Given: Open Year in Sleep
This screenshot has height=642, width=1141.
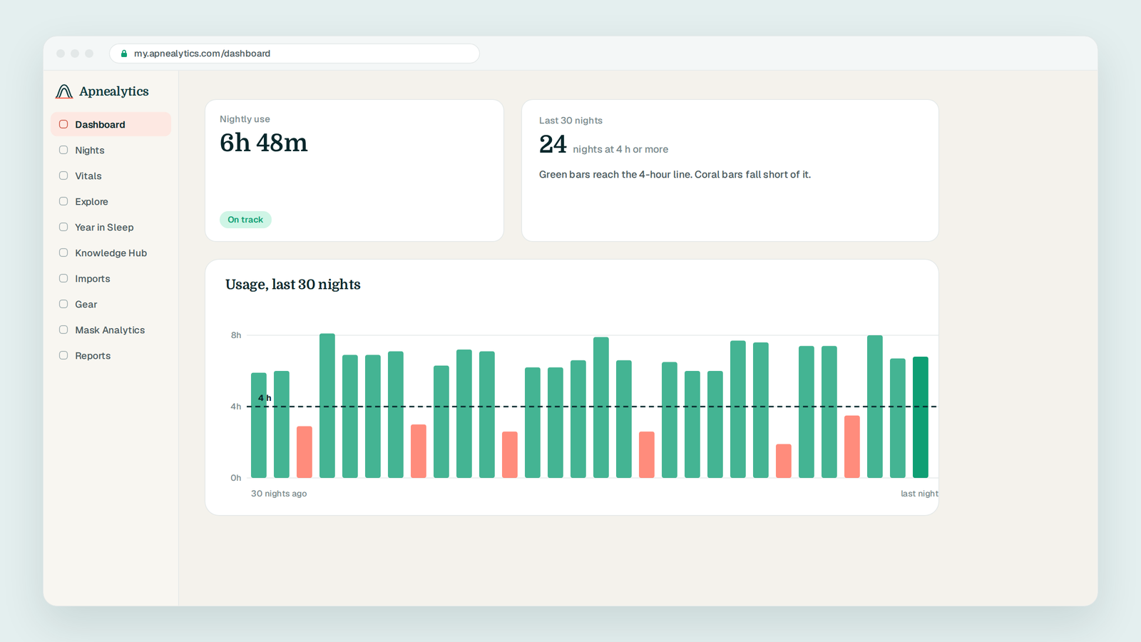Looking at the screenshot, I should [x=111, y=227].
